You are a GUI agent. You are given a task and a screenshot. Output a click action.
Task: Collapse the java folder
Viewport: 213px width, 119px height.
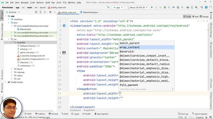9,23
